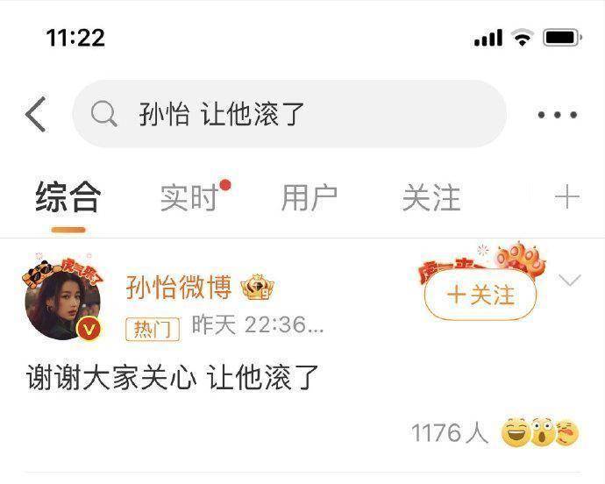Follow 孙怡微博 with the +关注 button
605x484 pixels.
point(480,295)
